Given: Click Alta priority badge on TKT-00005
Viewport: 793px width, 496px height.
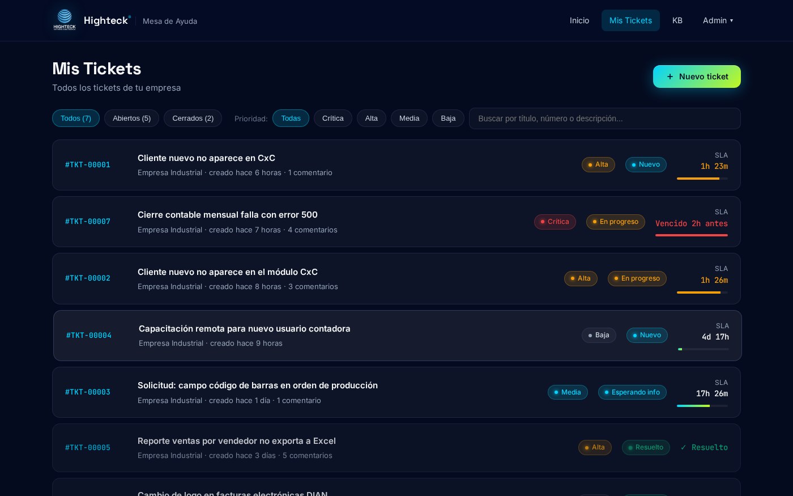Looking at the screenshot, I should [x=595, y=447].
